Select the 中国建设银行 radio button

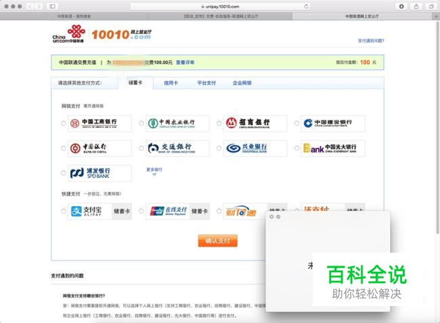click(x=296, y=123)
